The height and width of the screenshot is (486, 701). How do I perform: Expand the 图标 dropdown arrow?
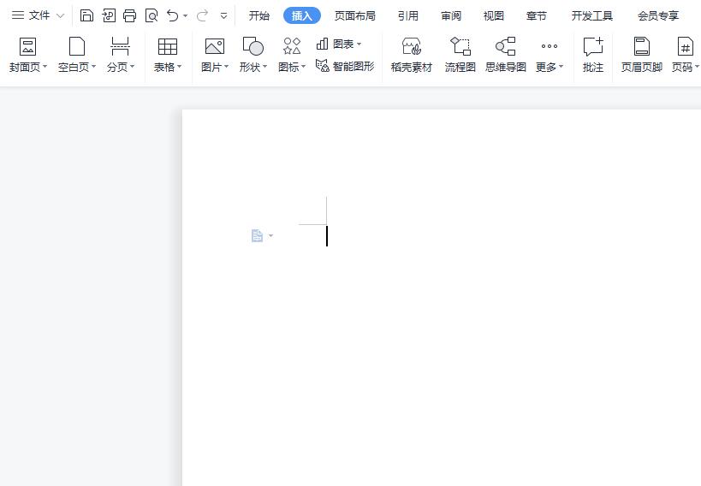[x=304, y=66]
